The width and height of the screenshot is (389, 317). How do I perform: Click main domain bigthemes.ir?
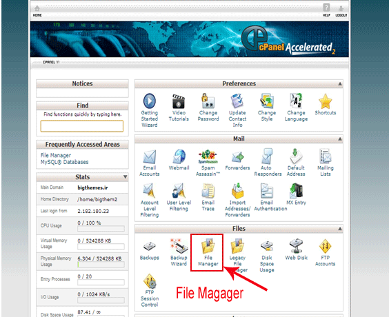(92, 187)
